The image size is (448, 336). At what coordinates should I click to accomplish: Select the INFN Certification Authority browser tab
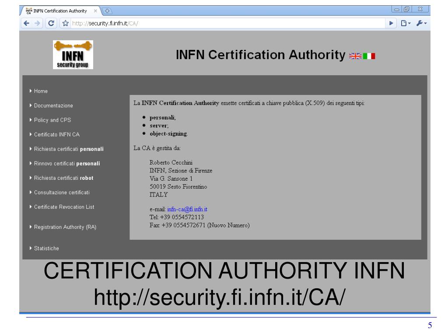pyautogui.click(x=60, y=11)
